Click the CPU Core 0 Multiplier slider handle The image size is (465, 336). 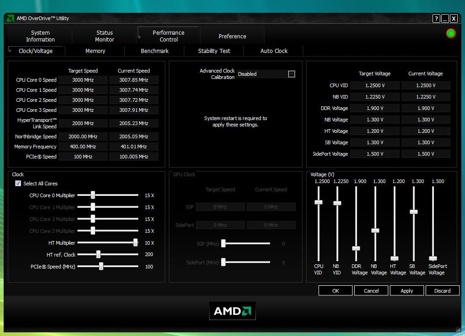tap(93, 195)
